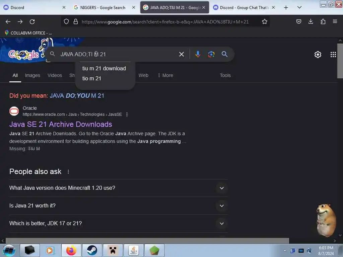Open the media player taskbar icon
This screenshot has height=257, width=343.
[50, 250]
